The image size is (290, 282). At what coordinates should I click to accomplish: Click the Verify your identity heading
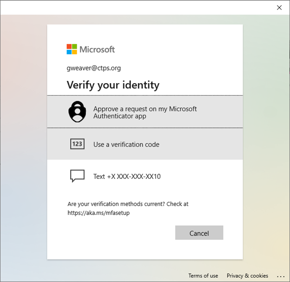pyautogui.click(x=113, y=85)
